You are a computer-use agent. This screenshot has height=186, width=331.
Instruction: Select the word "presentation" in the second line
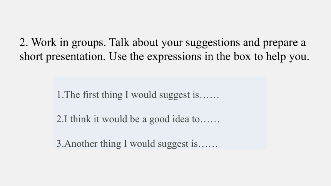pyautogui.click(x=75, y=57)
